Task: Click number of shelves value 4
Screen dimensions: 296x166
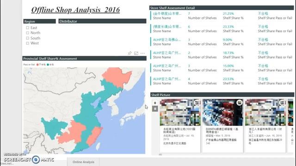Action: tap(189, 79)
